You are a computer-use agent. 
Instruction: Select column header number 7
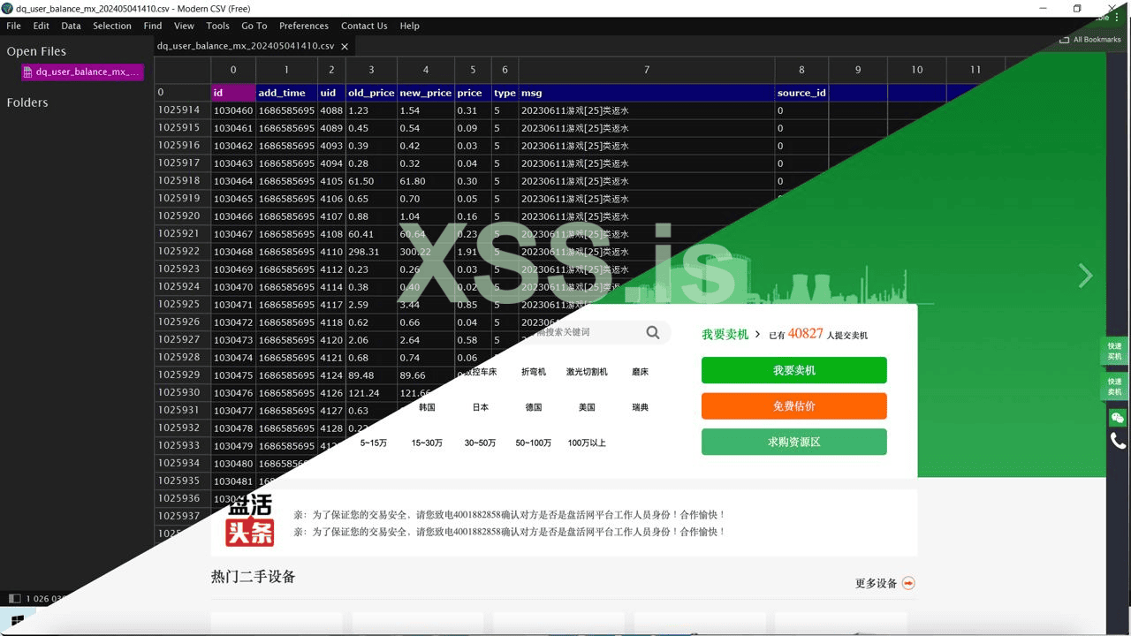click(647, 70)
